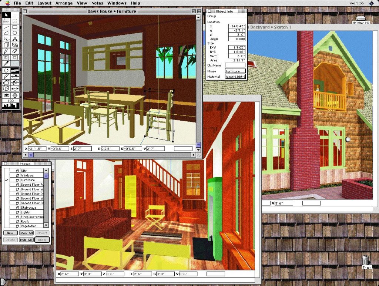Select the arrow pointer tool
The image size is (379, 286).
pos(6,15)
